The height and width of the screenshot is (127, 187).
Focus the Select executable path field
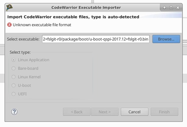(96, 39)
